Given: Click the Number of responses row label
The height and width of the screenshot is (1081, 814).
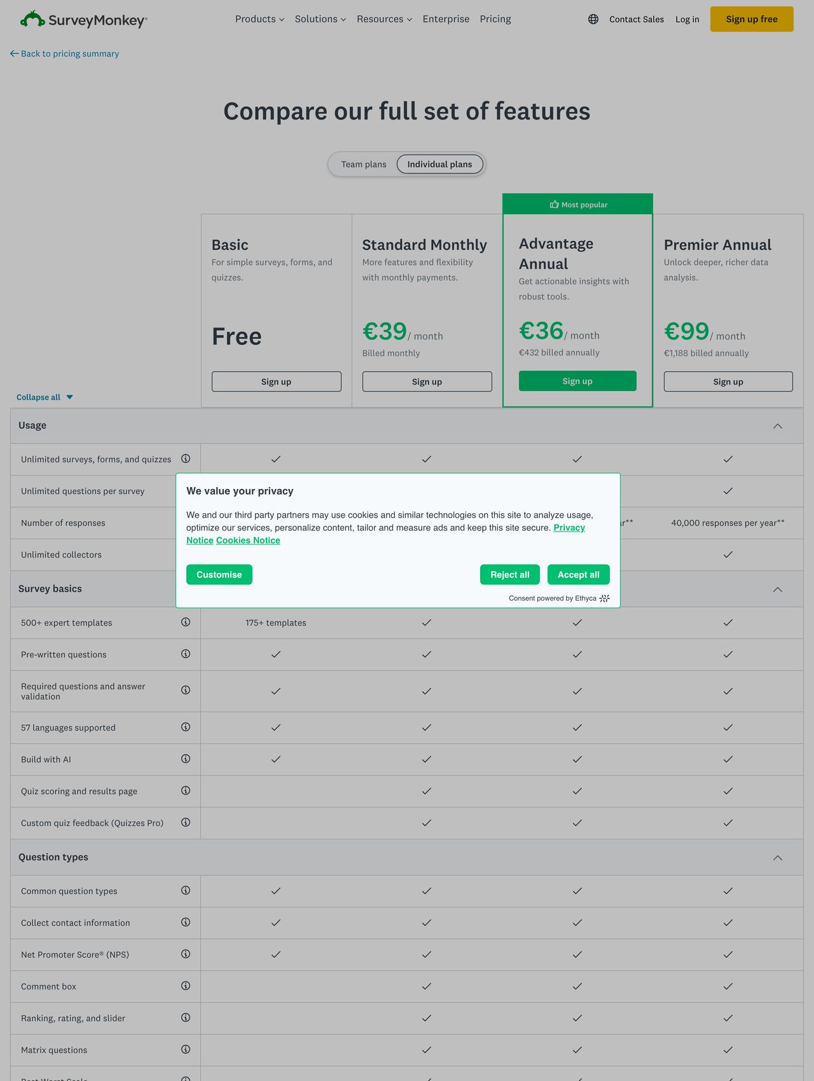Looking at the screenshot, I should pos(63,523).
